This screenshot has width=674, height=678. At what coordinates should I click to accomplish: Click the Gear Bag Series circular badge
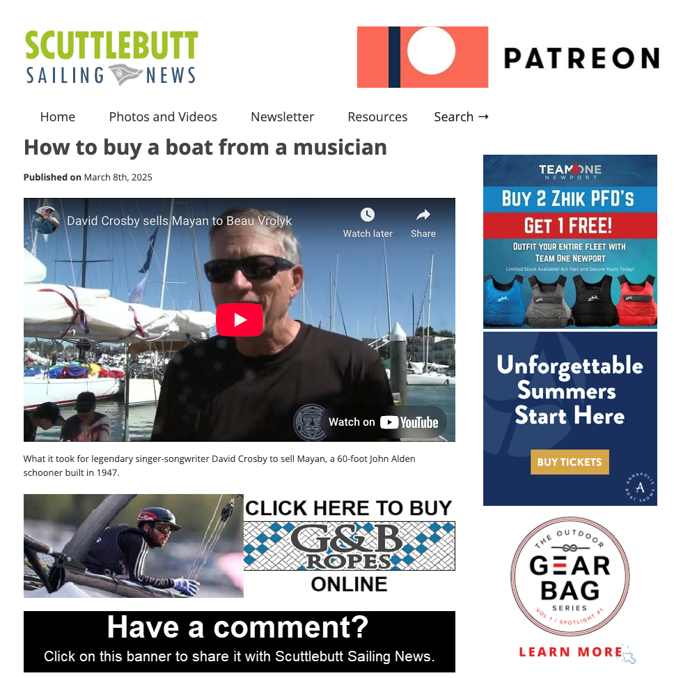(570, 576)
